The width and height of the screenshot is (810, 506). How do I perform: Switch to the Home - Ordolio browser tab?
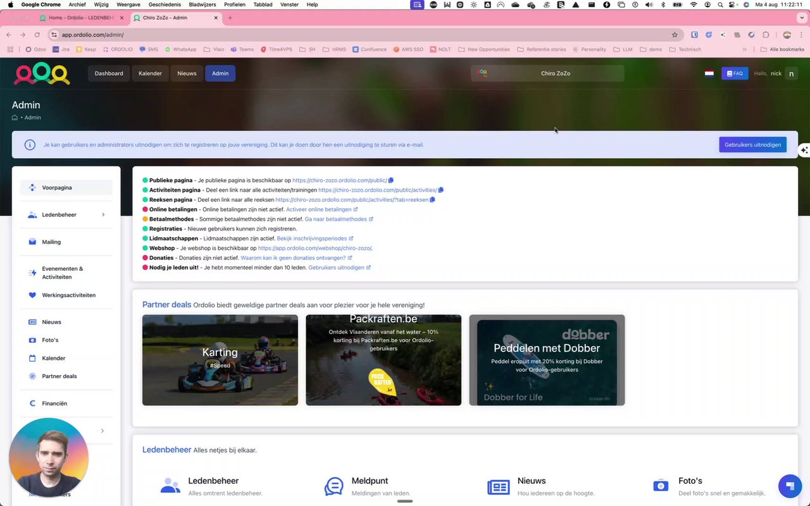point(81,18)
